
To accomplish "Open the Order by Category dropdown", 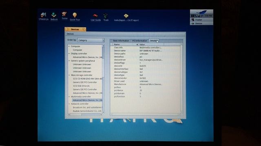I will 91,40.
